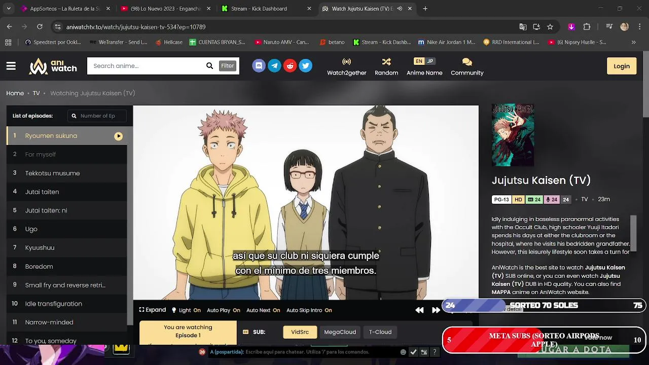
Task: Open the tab search dropdown arrow
Action: coord(9,9)
